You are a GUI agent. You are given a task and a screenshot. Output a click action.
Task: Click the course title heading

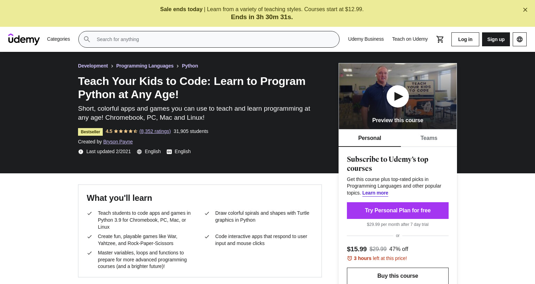[x=192, y=88]
